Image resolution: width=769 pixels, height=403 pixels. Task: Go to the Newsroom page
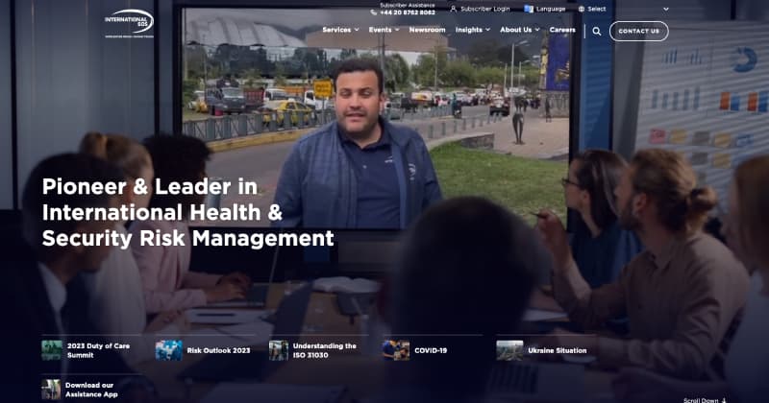tap(427, 30)
